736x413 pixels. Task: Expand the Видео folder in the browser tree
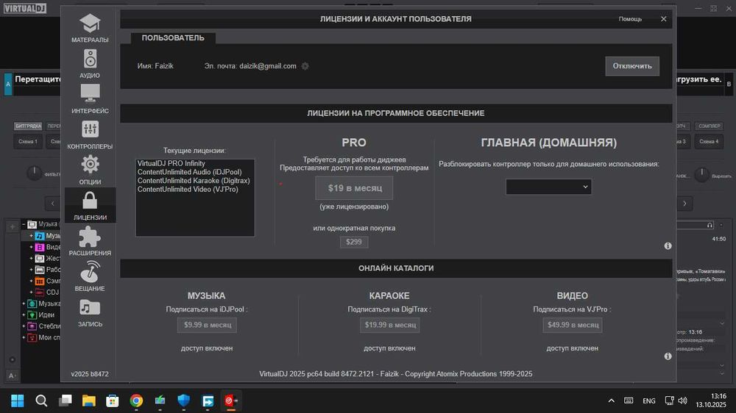point(32,247)
